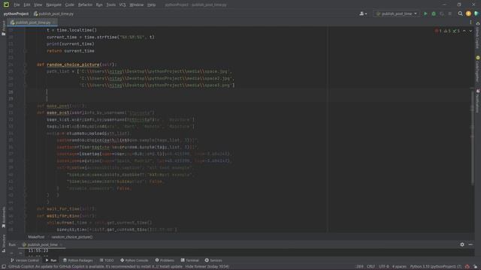Open Problems tool window
The image size is (481, 270).
(x=165, y=260)
